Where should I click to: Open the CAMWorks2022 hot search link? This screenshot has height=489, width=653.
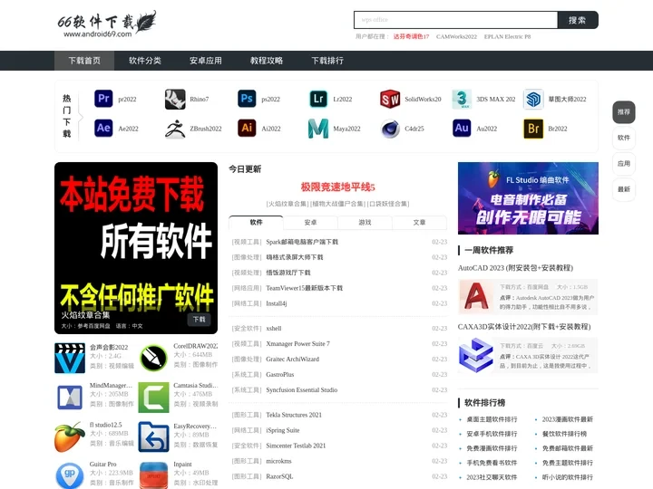click(x=456, y=36)
